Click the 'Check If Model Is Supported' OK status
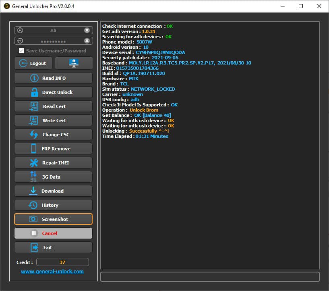 [174, 105]
